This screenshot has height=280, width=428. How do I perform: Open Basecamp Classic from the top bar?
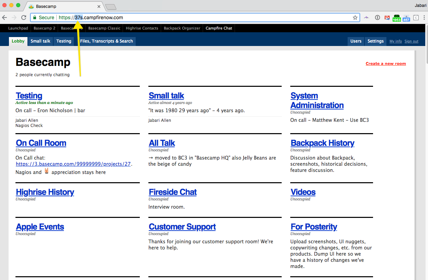104,28
